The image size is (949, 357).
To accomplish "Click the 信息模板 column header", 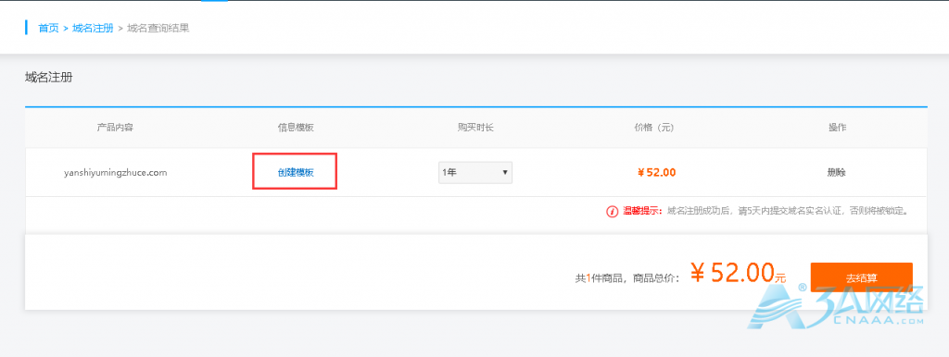I will pos(296,128).
